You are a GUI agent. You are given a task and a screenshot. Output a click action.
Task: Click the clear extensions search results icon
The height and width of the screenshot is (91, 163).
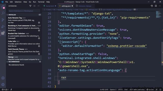click(x=34, y=6)
